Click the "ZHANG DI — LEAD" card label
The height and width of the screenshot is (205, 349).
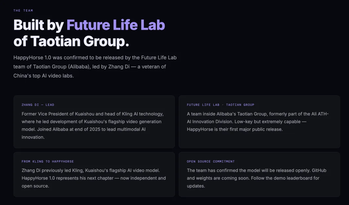pos(38,105)
